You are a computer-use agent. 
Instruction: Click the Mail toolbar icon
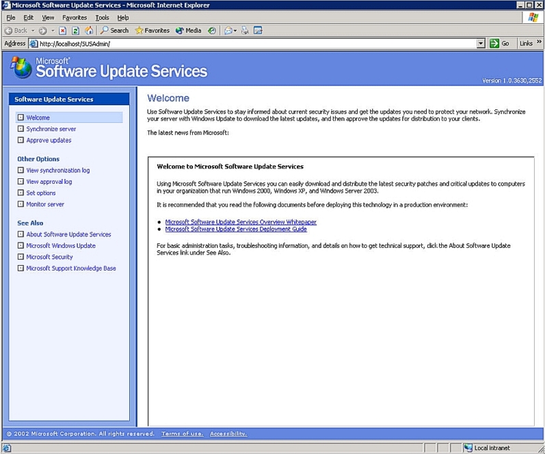coord(228,31)
